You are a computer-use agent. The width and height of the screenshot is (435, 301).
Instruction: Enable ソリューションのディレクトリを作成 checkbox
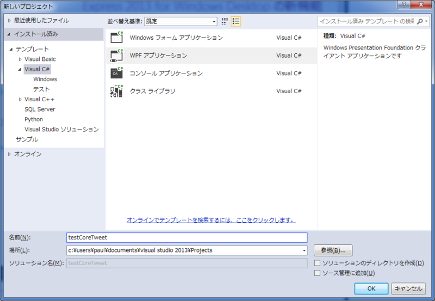pos(317,263)
